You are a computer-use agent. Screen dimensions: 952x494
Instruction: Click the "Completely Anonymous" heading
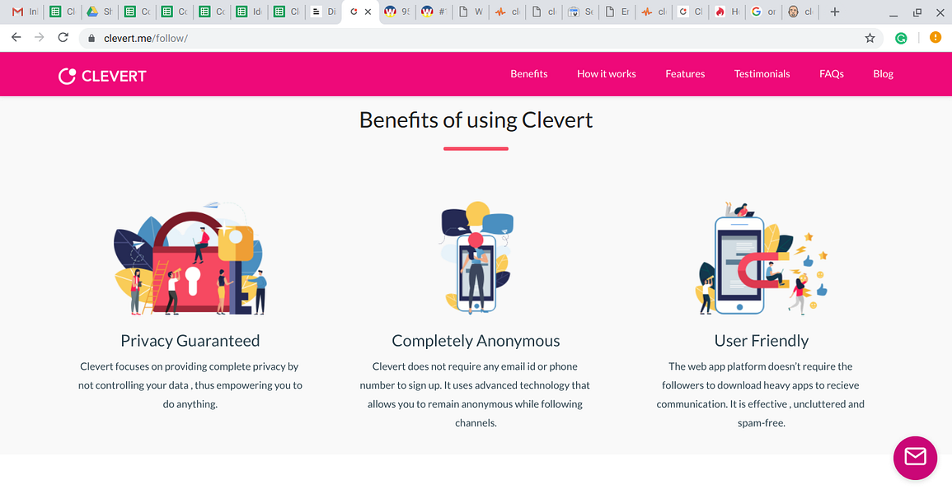click(476, 341)
